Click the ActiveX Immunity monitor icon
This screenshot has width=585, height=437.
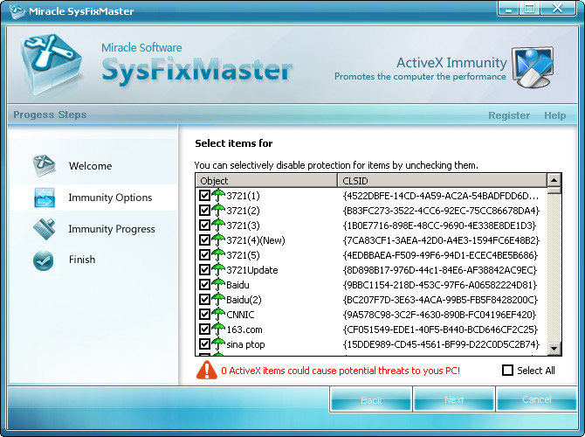pos(533,67)
